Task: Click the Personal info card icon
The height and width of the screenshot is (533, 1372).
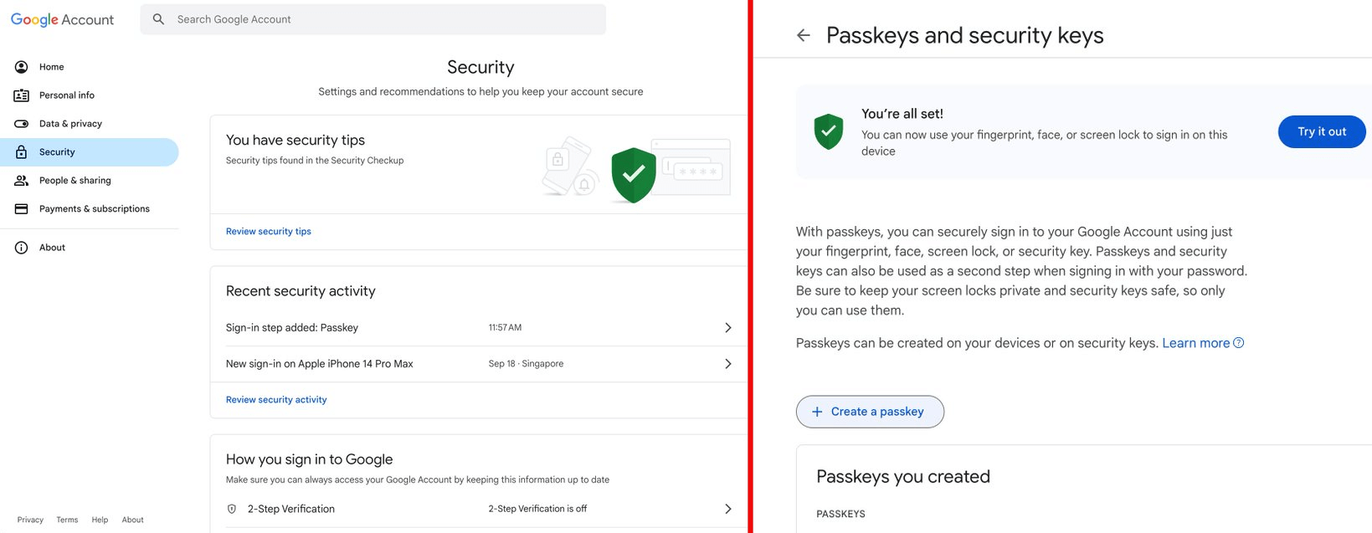Action: click(x=22, y=95)
